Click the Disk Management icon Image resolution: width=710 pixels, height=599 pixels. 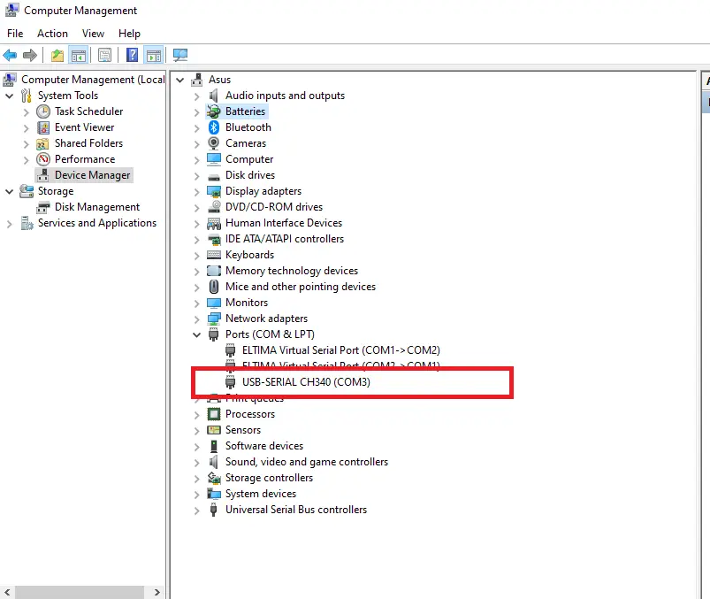(43, 208)
